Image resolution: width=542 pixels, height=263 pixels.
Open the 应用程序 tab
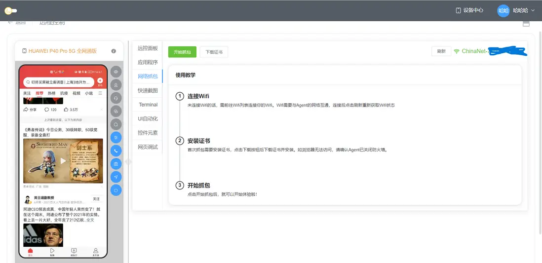tap(148, 62)
